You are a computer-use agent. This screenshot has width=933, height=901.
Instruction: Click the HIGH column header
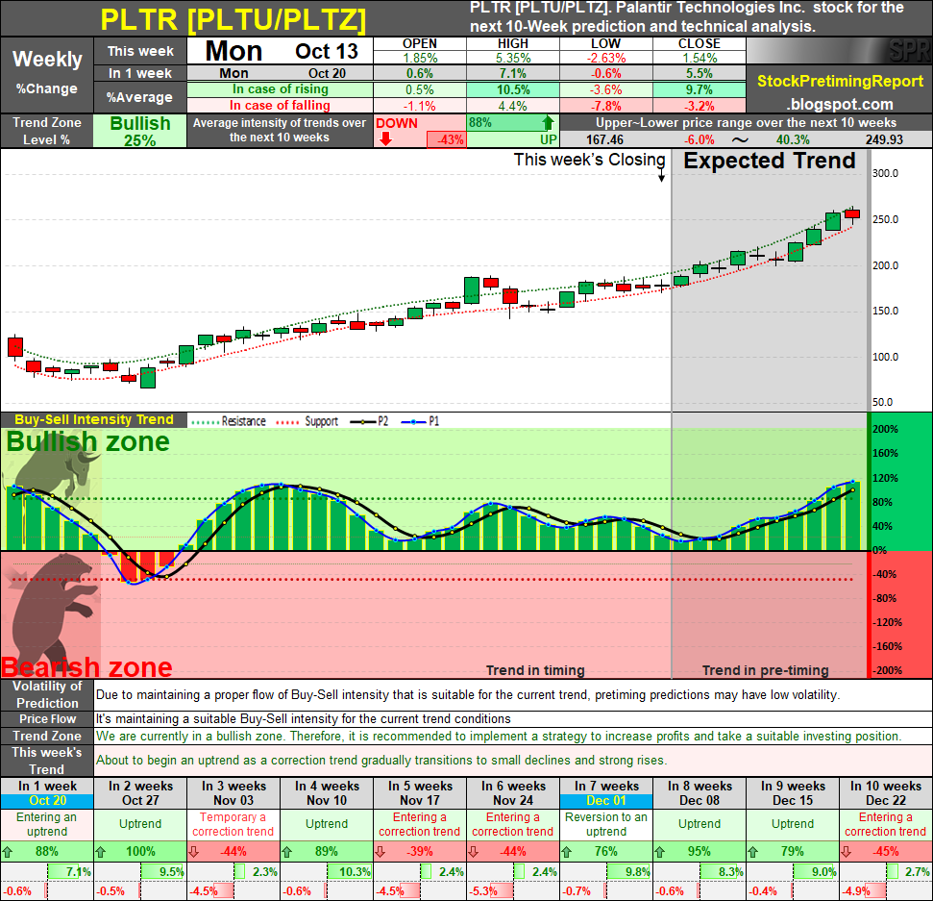click(513, 43)
